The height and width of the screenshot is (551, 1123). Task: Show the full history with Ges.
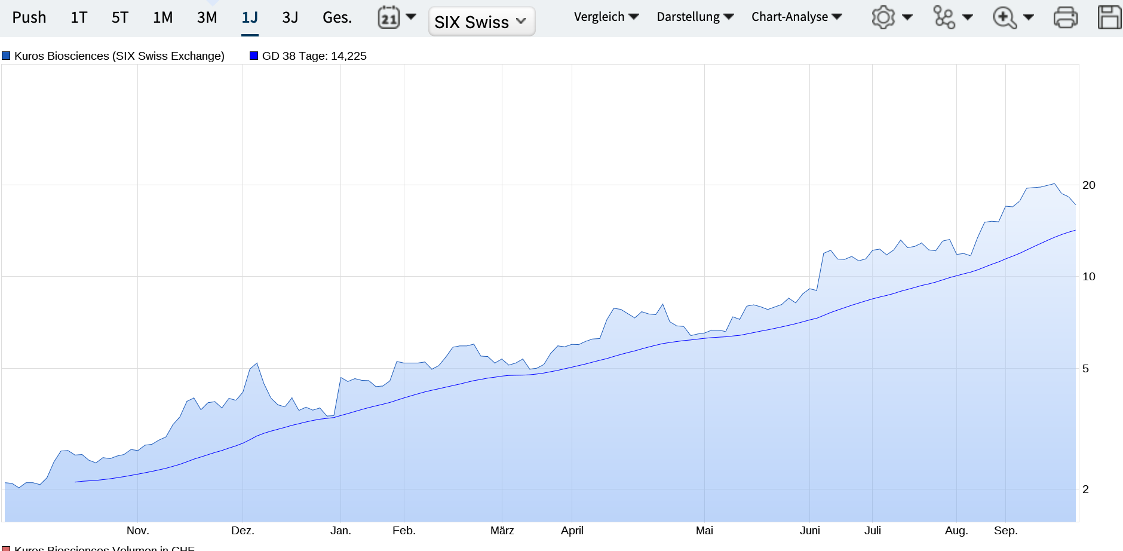tap(337, 17)
